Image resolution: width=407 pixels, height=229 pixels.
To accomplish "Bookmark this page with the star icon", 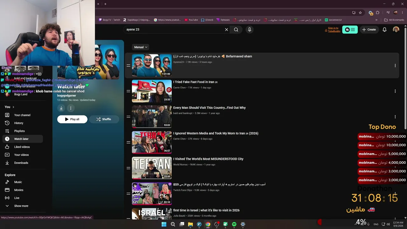I will point(360,13).
